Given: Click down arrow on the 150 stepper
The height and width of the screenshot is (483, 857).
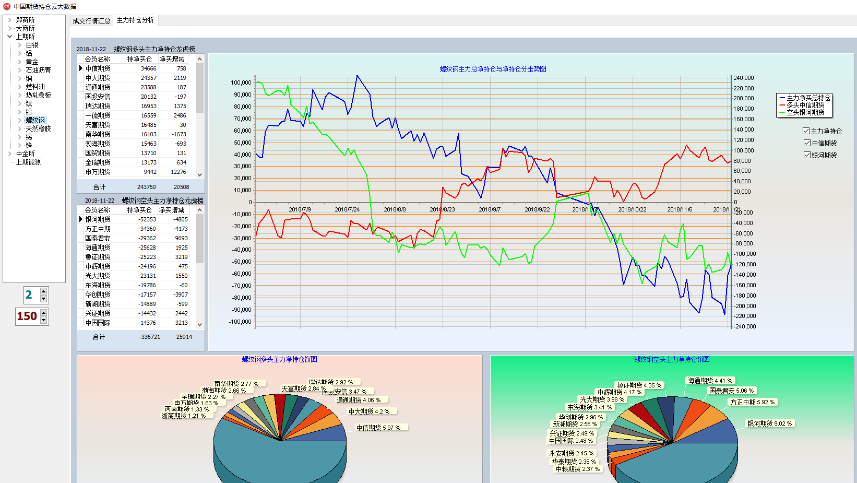Looking at the screenshot, I should pyautogui.click(x=44, y=320).
